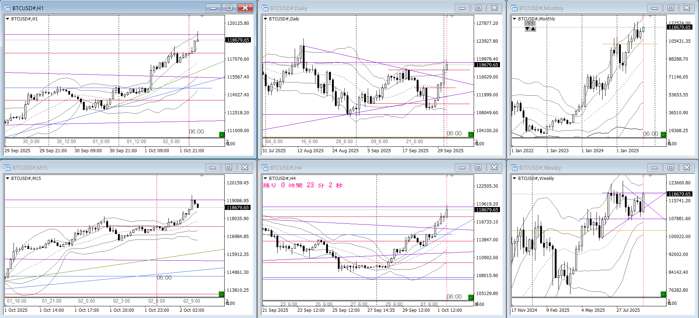Click the Weekly chart window title icon
Image resolution: width=699 pixels, height=318 pixels.
click(x=514, y=168)
